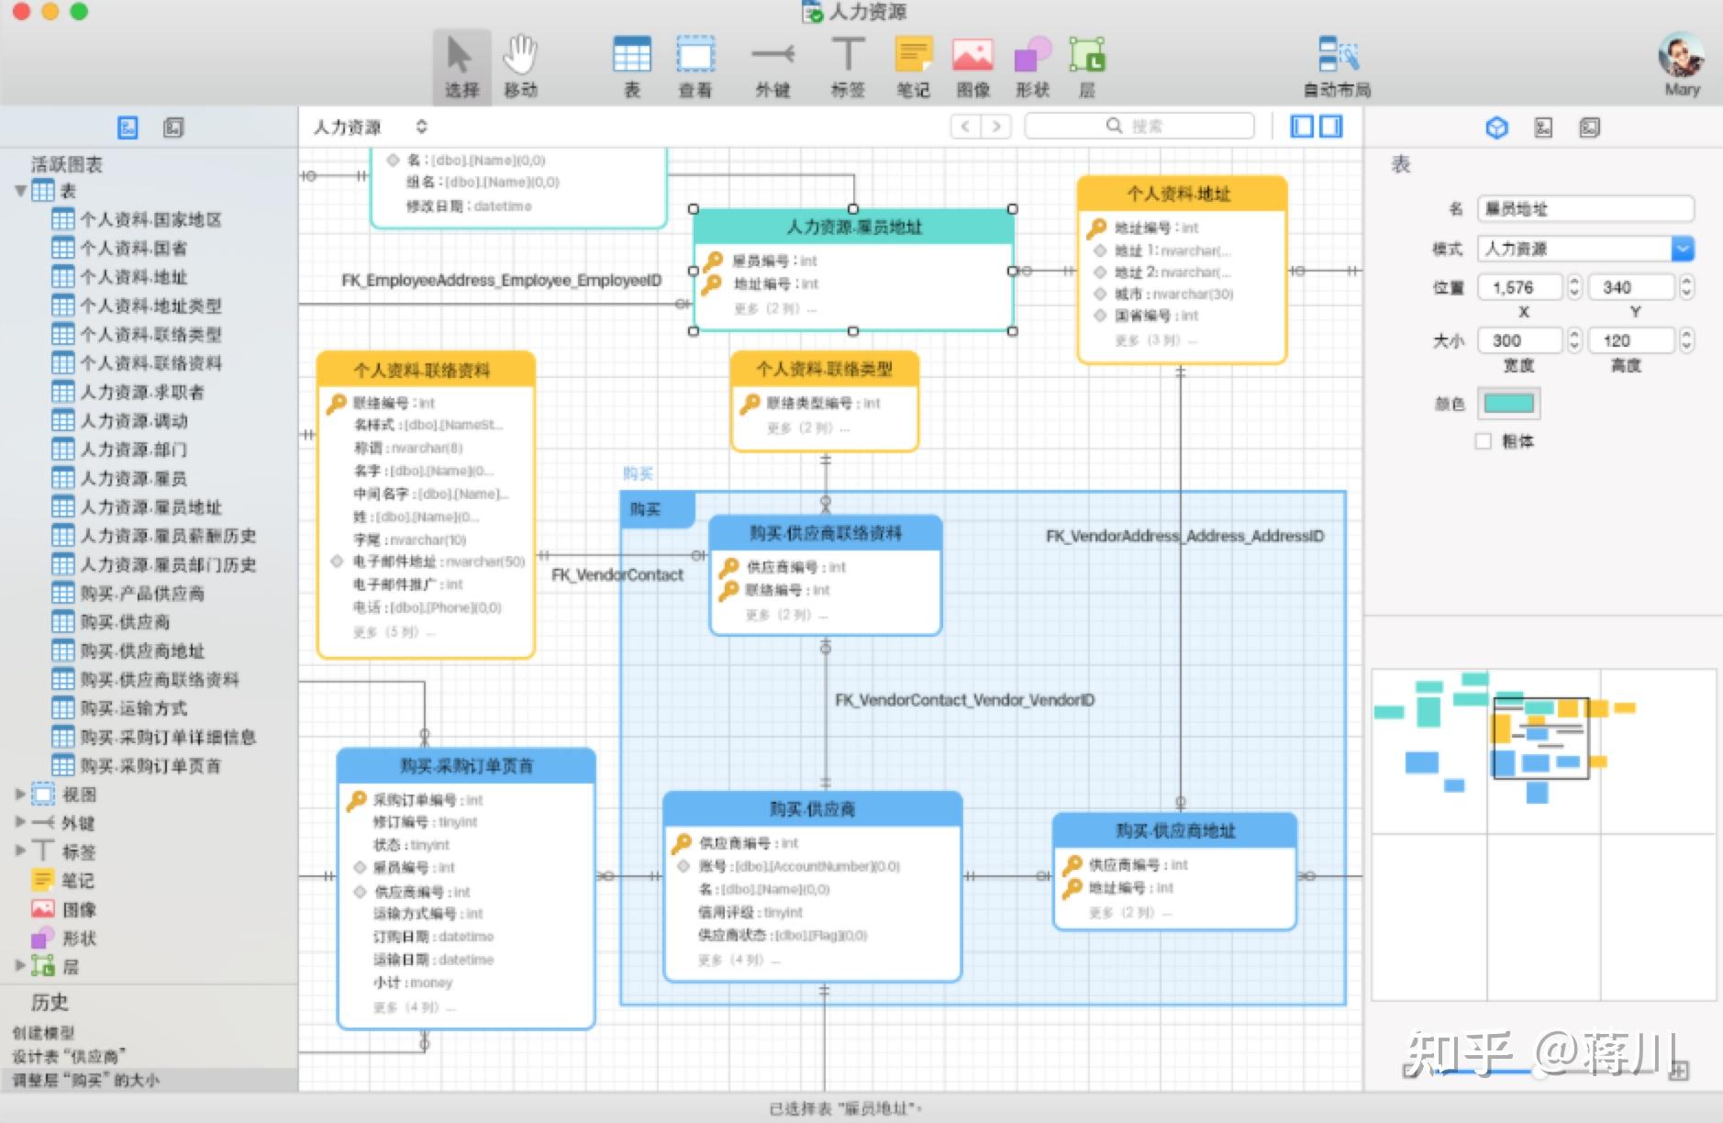Toggle the left pane split view icon

click(1303, 126)
